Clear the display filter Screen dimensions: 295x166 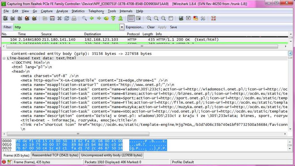point(151,27)
